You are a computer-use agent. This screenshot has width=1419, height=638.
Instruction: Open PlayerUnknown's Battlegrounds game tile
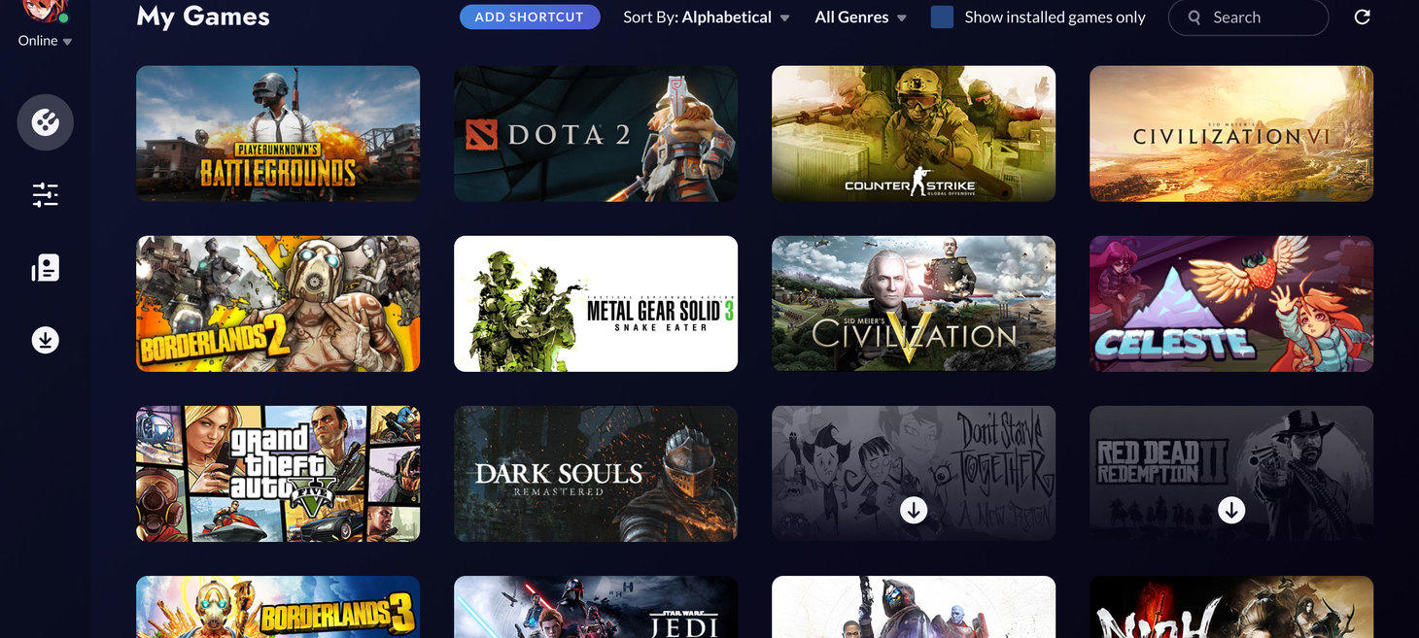coord(278,134)
